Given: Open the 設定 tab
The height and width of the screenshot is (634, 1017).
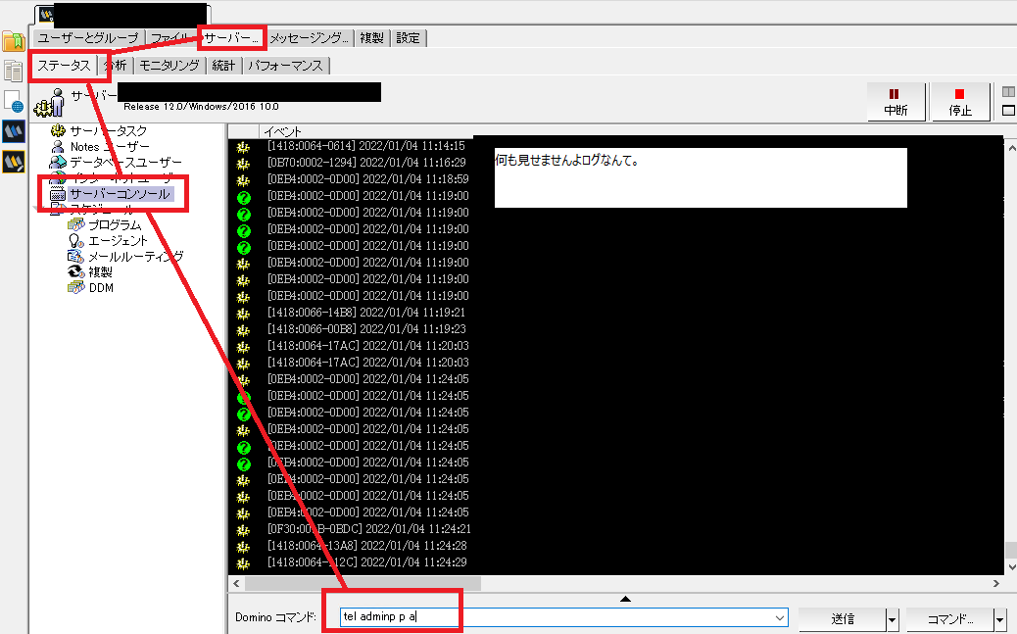Looking at the screenshot, I should pos(409,38).
